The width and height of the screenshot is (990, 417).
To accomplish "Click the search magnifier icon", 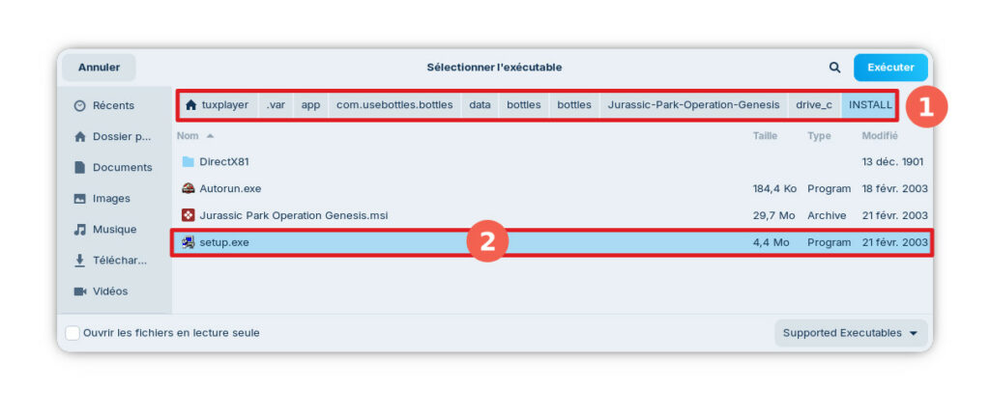I will click(x=834, y=68).
